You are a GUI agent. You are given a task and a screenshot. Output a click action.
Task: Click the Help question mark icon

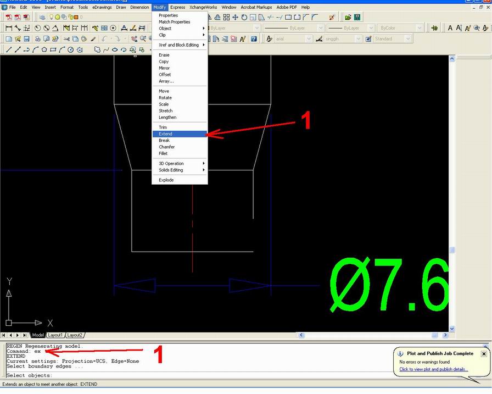pyautogui.click(x=253, y=38)
